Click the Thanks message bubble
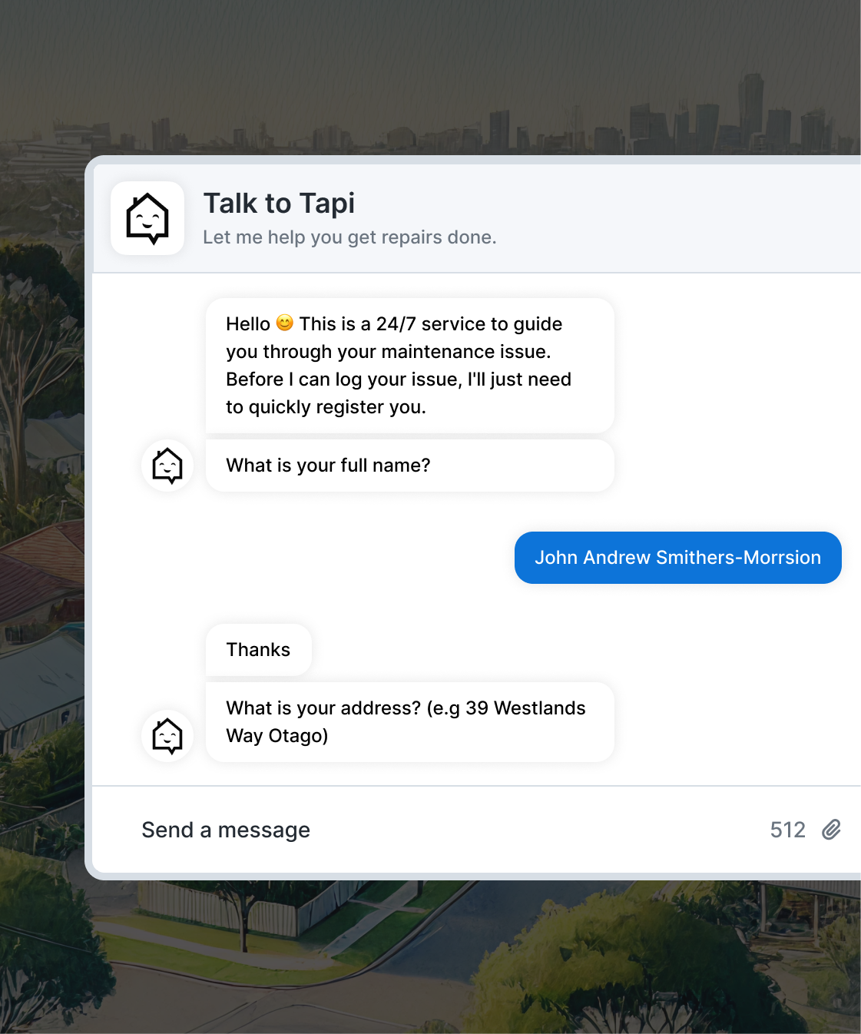The image size is (861, 1034). (258, 649)
